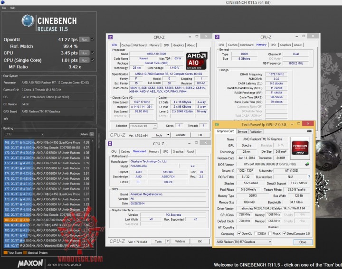Open the File menu in Cinebench
The height and width of the screenshot is (269, 342).
click(4, 8)
